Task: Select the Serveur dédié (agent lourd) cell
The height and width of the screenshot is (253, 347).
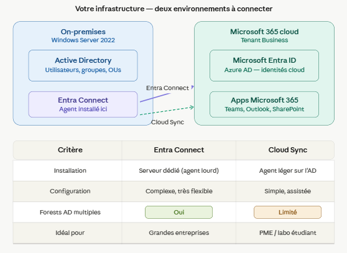Action: click(x=179, y=171)
